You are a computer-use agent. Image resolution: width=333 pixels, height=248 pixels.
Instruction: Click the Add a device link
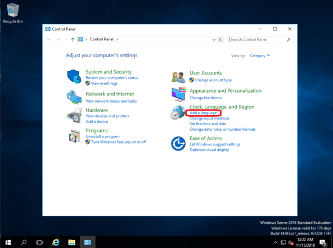[97, 121]
